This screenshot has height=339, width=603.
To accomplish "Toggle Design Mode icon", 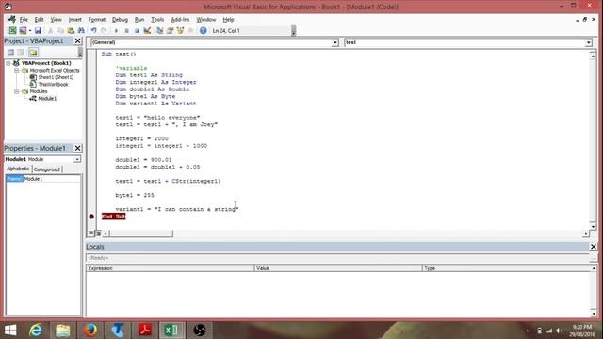I will [147, 30].
